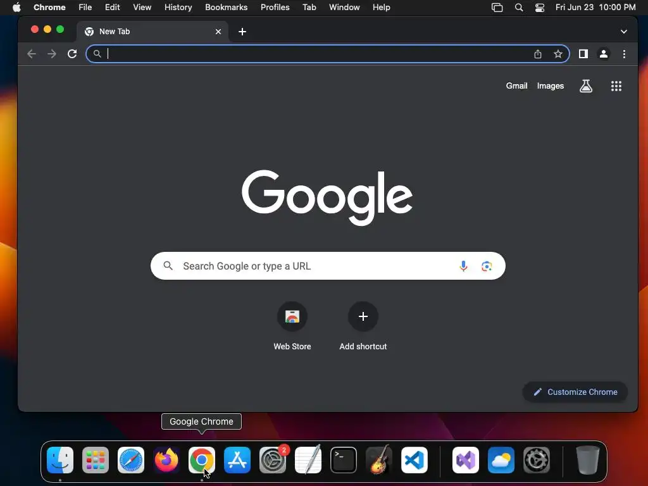Close the New Tab tab
Screen dimensions: 648x486
click(x=218, y=32)
